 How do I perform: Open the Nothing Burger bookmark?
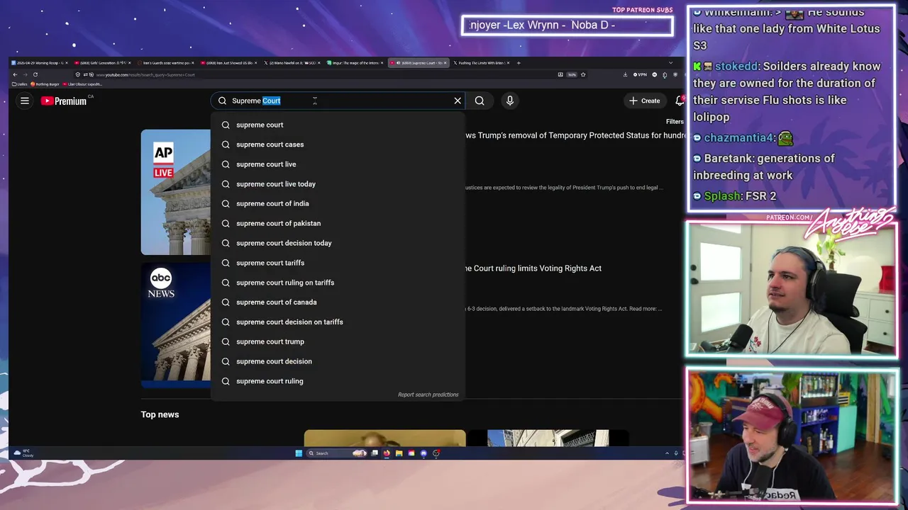[45, 84]
